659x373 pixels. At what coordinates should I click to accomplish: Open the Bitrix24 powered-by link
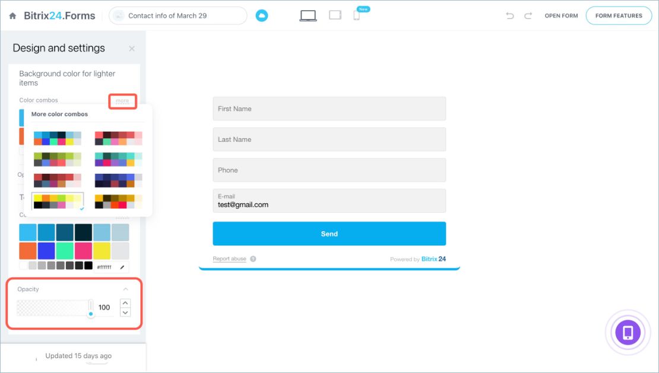click(433, 259)
